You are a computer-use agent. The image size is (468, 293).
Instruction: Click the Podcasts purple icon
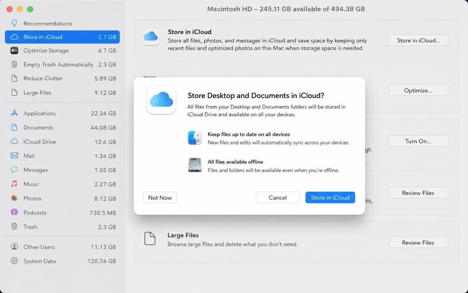pos(15,212)
